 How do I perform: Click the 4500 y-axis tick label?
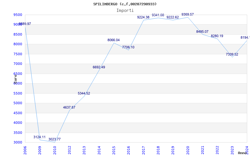(x=18, y=113)
